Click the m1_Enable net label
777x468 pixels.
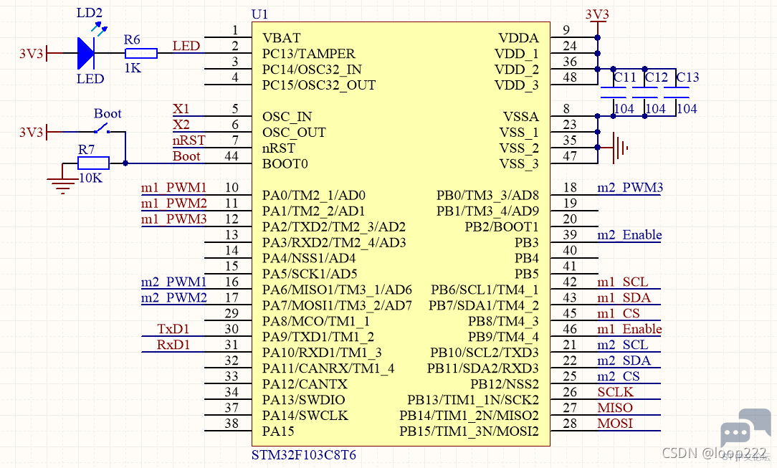(629, 329)
